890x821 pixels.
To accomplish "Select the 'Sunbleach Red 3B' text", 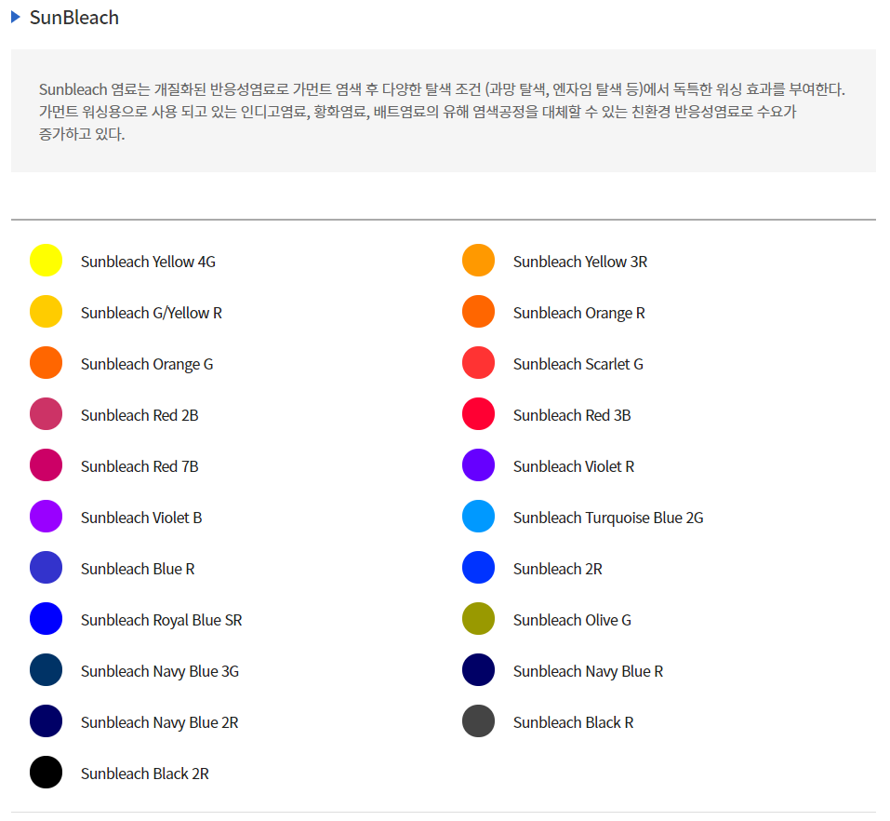I will 572,415.
